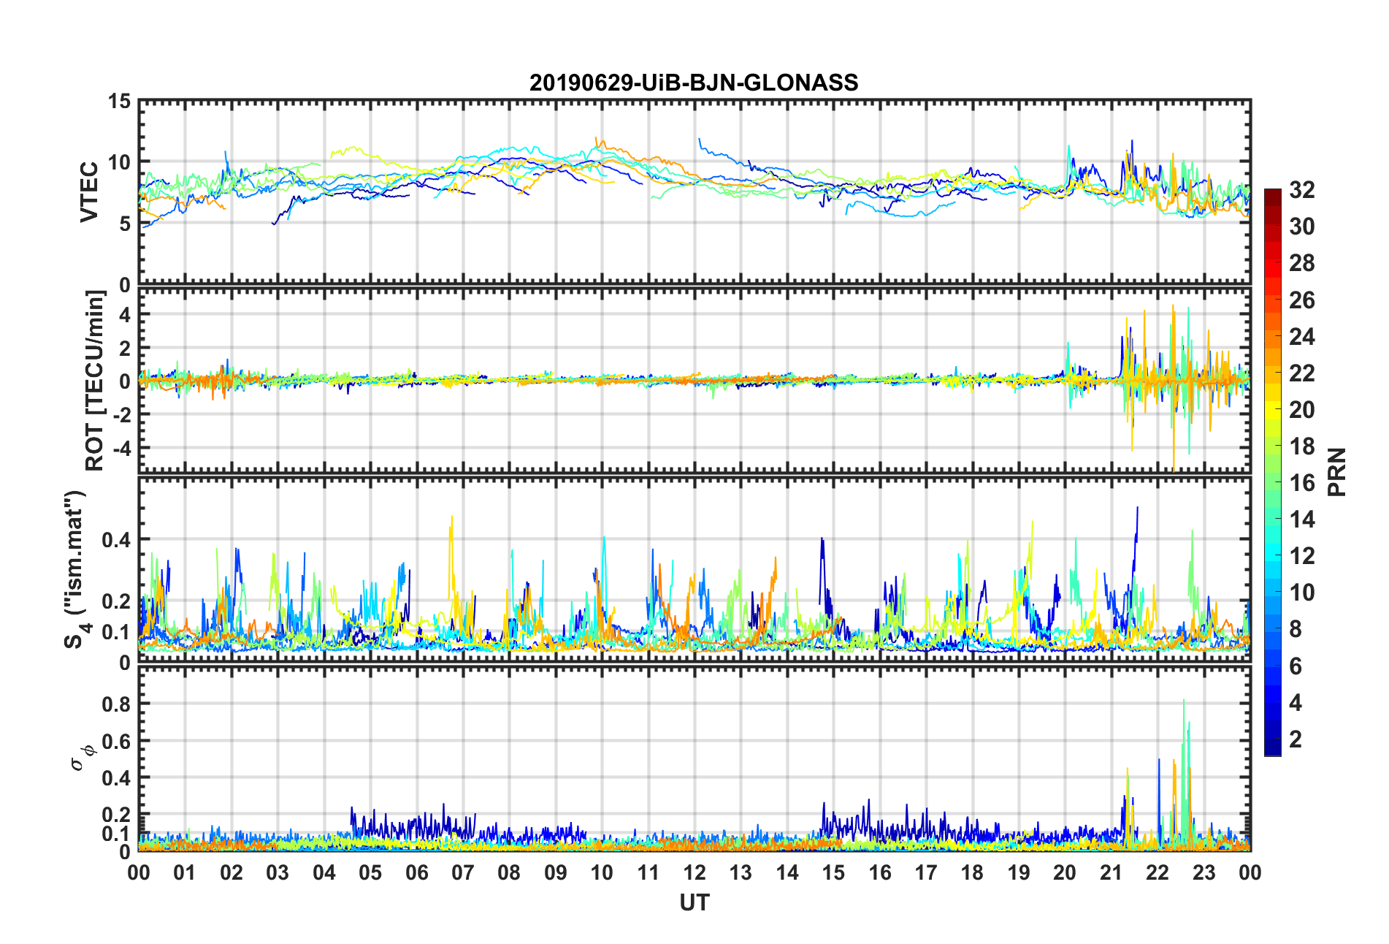Image resolution: width=1389 pixels, height=944 pixels.
Task: Click hour tick 21 on UT axis
Action: coord(1111,872)
